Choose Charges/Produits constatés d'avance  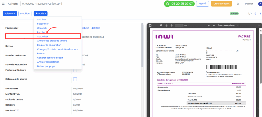click(x=58, y=49)
